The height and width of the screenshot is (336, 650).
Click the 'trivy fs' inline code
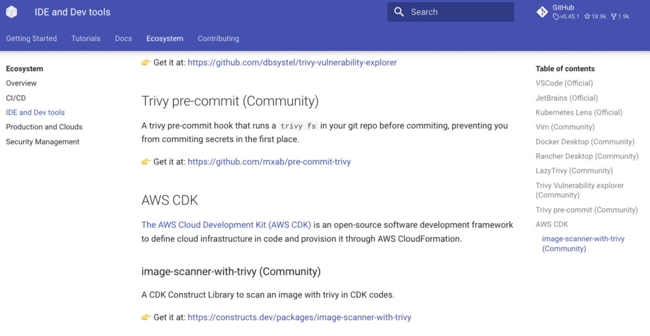tap(298, 126)
